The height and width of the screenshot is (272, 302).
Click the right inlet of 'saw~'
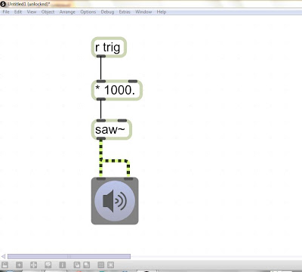tap(122, 121)
